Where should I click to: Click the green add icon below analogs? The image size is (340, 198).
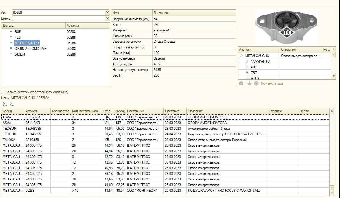coord(241,84)
